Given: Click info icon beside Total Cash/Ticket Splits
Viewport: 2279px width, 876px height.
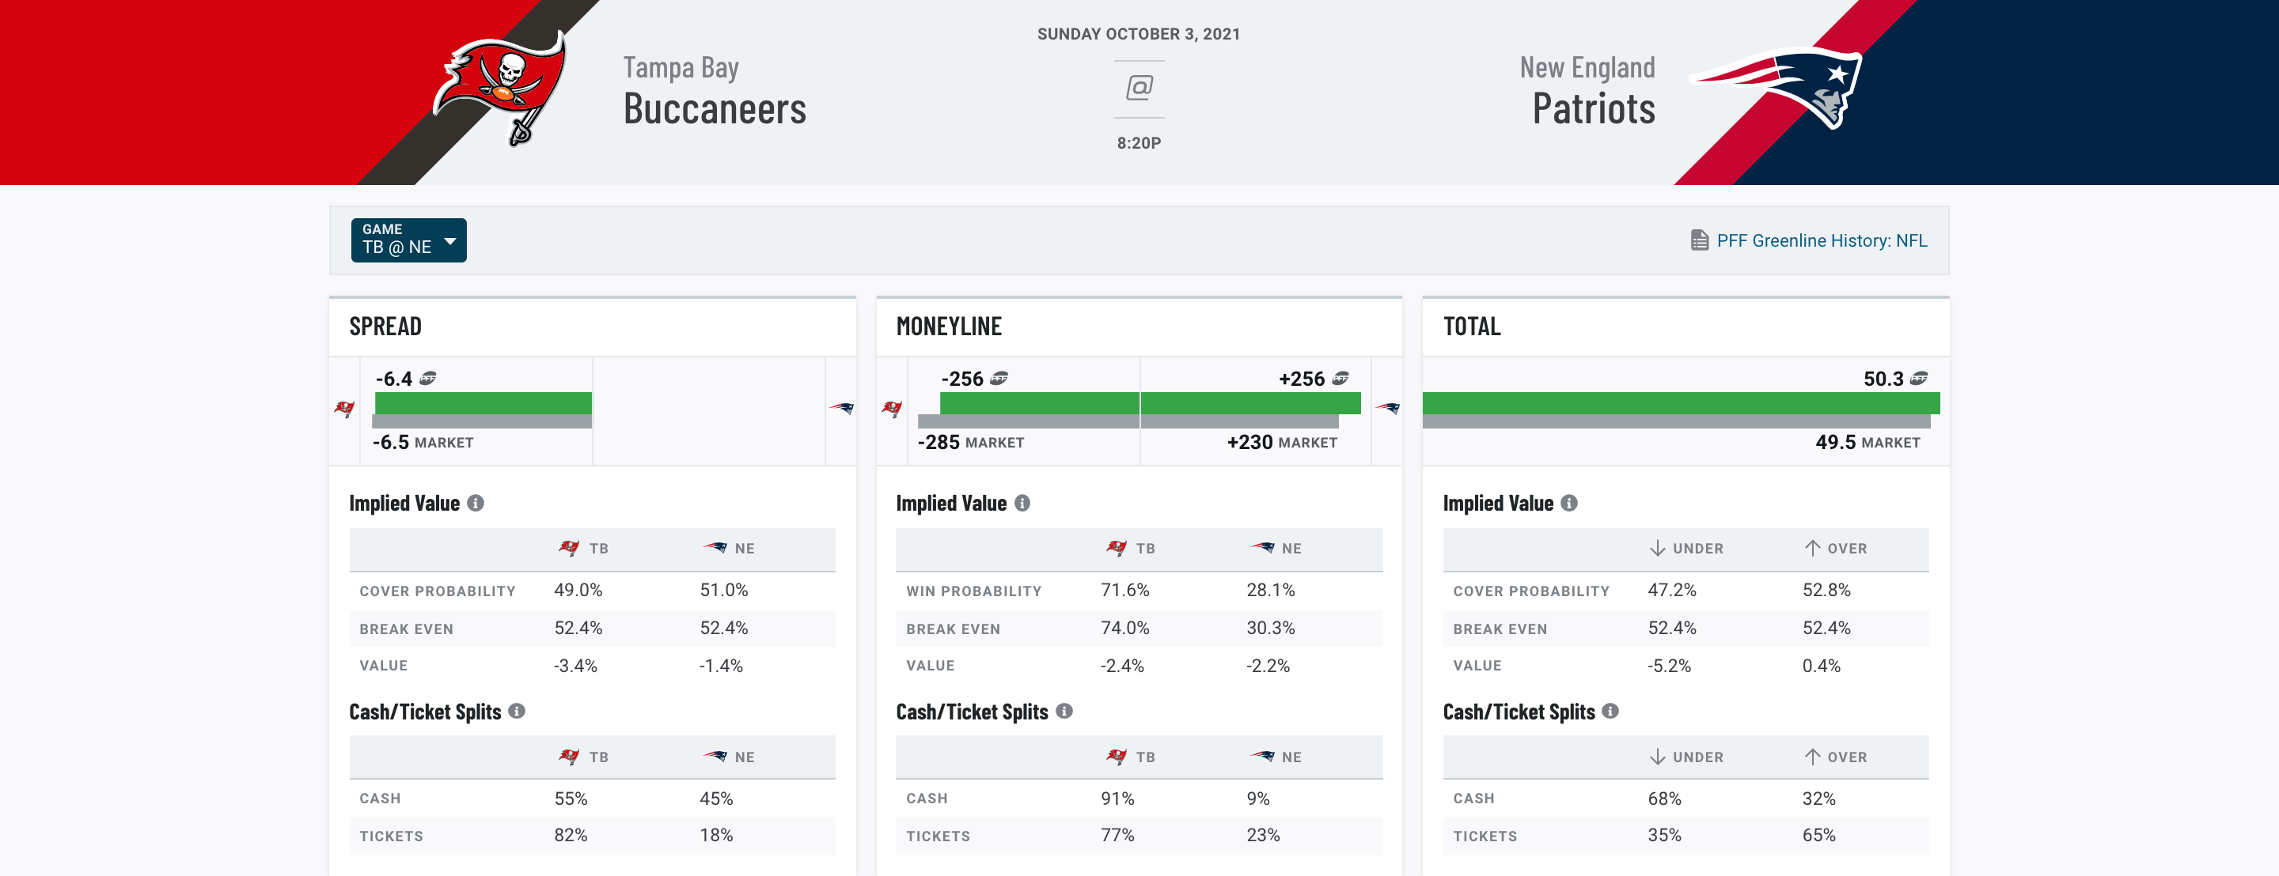Looking at the screenshot, I should (1611, 711).
